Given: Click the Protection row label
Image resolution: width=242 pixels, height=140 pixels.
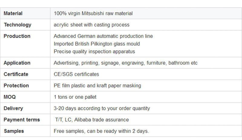Looking at the screenshot, I should coord(16,86).
